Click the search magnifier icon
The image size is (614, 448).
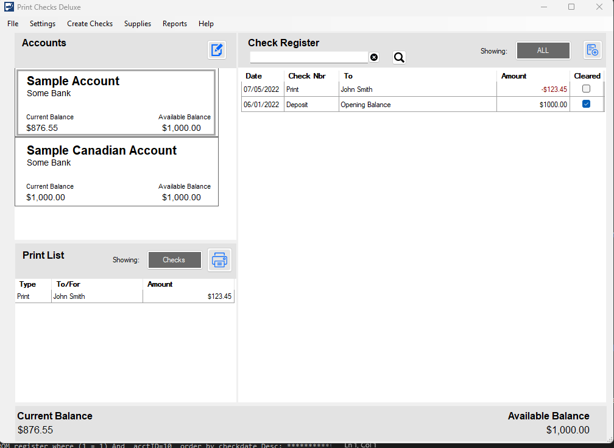(399, 57)
